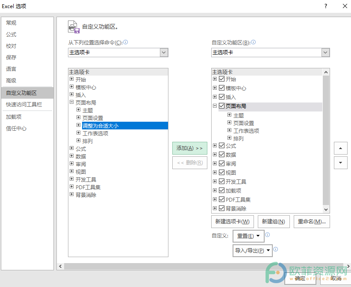Toggle the 插入 checkbox
This screenshot has width=351, height=287.
coord(221,97)
